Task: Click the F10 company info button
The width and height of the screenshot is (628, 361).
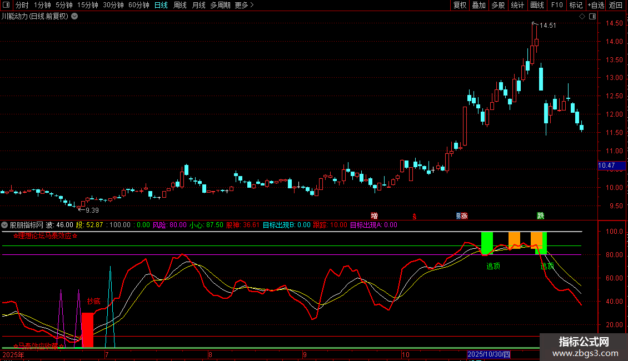Action: point(557,5)
